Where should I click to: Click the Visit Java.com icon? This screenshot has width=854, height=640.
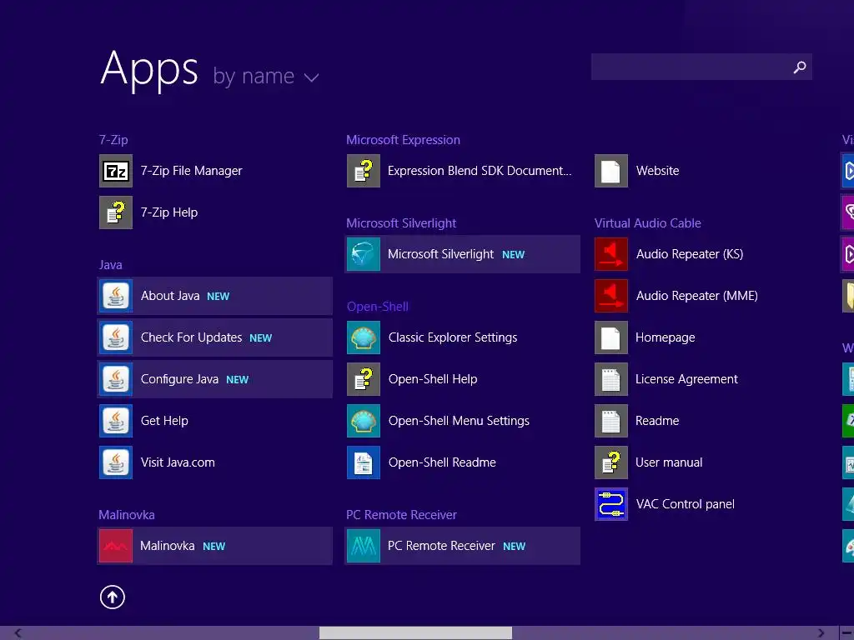[115, 462]
